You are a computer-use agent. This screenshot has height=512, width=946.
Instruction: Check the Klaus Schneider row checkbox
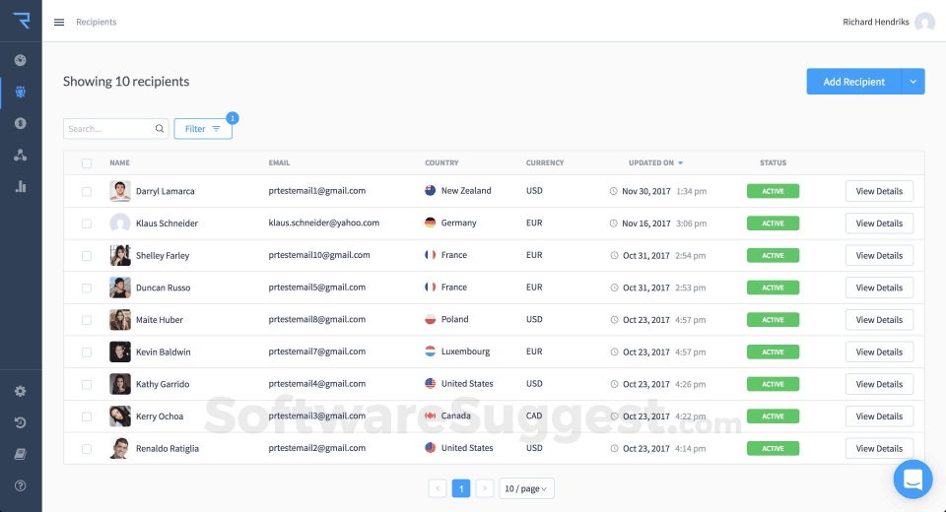(87, 224)
